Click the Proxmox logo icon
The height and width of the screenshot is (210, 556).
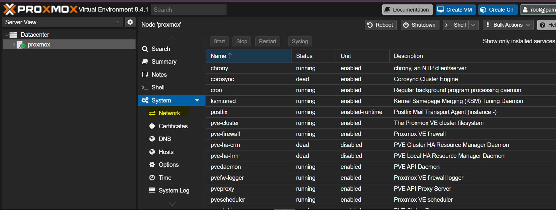pyautogui.click(x=9, y=9)
